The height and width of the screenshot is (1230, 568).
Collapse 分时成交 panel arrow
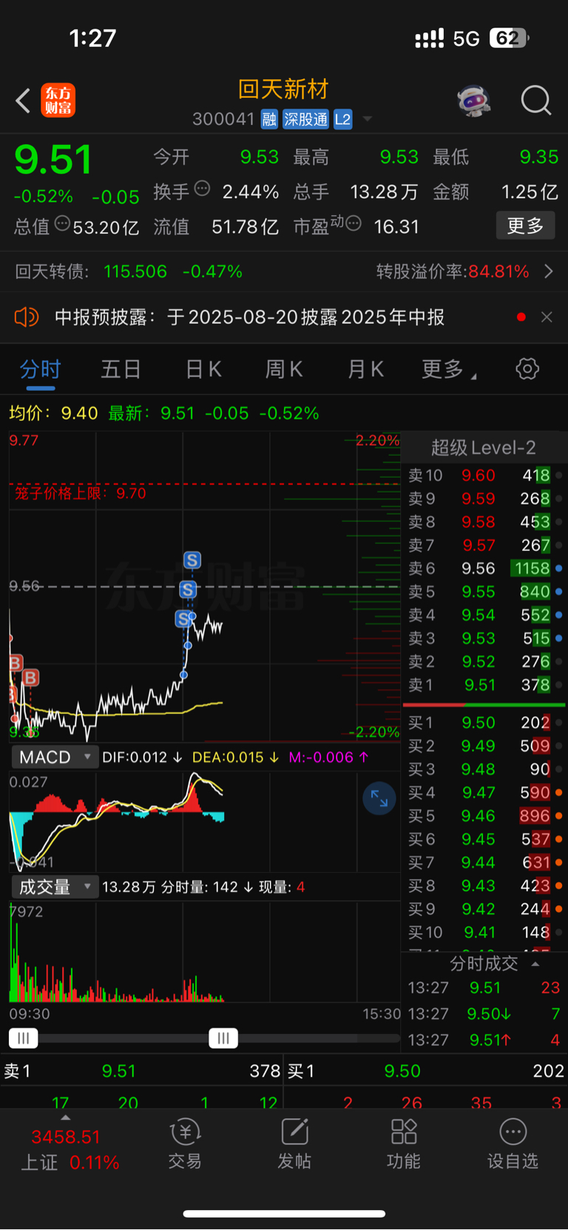(x=535, y=964)
